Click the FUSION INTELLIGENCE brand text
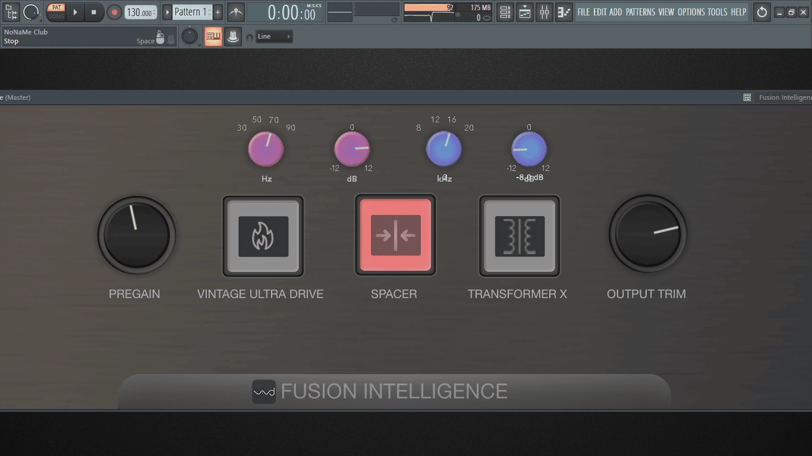 coord(394,391)
